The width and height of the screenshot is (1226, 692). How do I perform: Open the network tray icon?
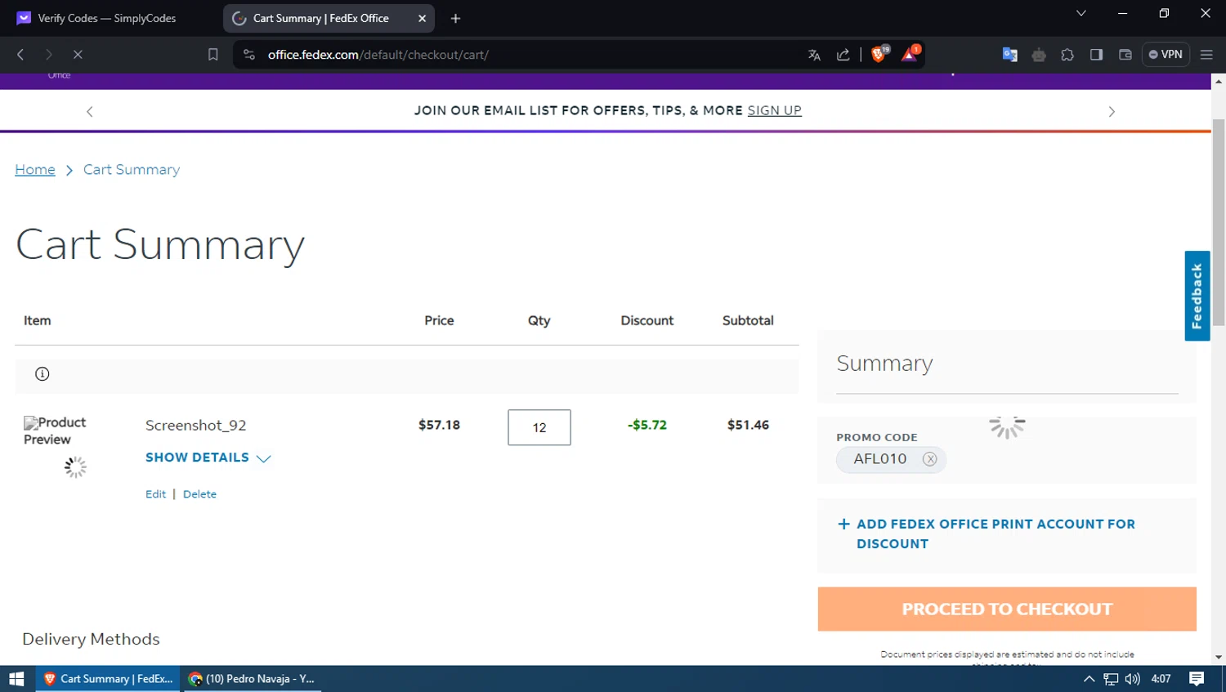(1111, 679)
